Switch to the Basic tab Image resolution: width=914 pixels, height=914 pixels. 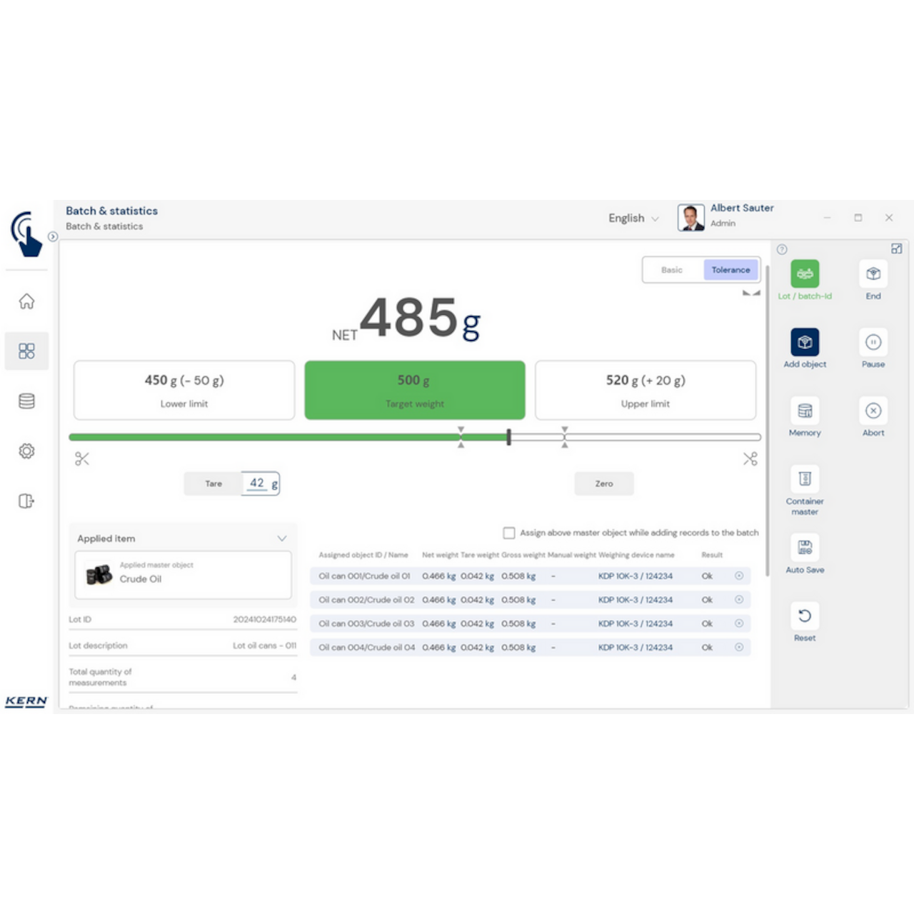click(x=671, y=270)
